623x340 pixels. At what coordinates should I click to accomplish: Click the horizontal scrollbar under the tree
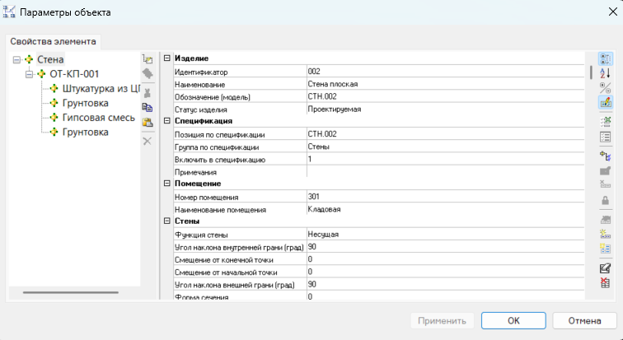pyautogui.click(x=70, y=292)
